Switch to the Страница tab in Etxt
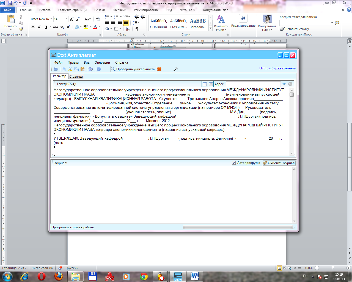 click(76, 77)
